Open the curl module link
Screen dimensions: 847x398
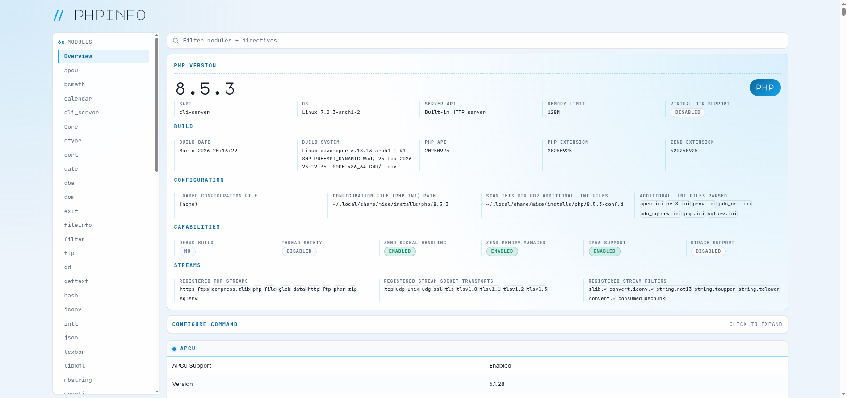tap(104, 155)
